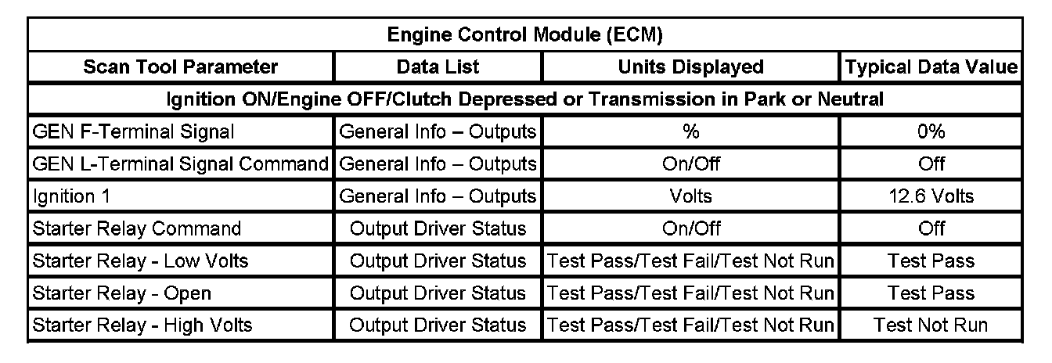Select the Test Not Run value cell
The height and width of the screenshot is (363, 1052).
931,325
